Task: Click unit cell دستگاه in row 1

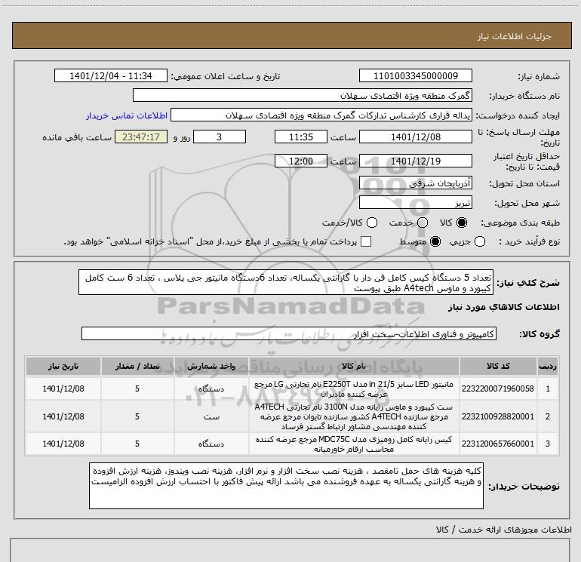Action: pyautogui.click(x=211, y=389)
